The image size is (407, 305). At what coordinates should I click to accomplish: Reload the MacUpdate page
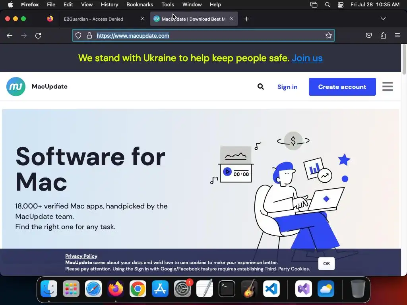[x=38, y=35]
